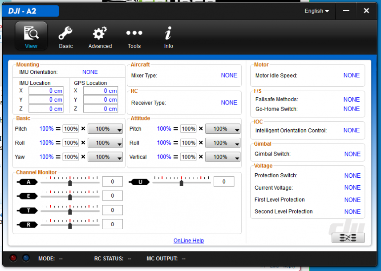Click the channel R slider handle
The width and height of the screenshot is (381, 271).
pyautogui.click(x=70, y=226)
